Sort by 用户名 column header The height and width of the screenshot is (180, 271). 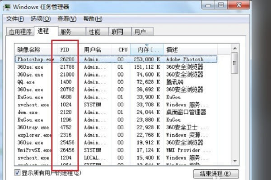point(96,50)
